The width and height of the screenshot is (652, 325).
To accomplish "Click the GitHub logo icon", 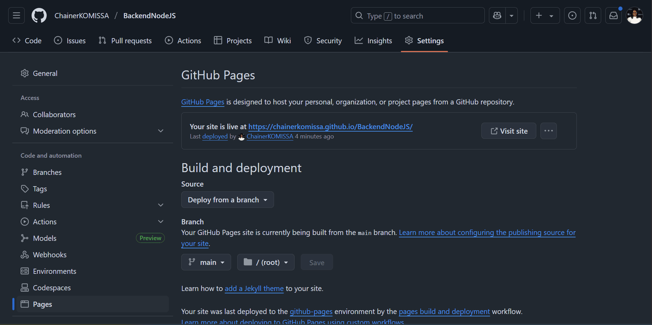I will [x=39, y=15].
